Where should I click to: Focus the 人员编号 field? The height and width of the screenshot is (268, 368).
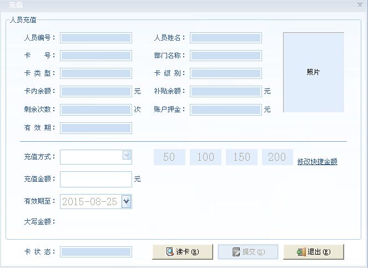96,38
